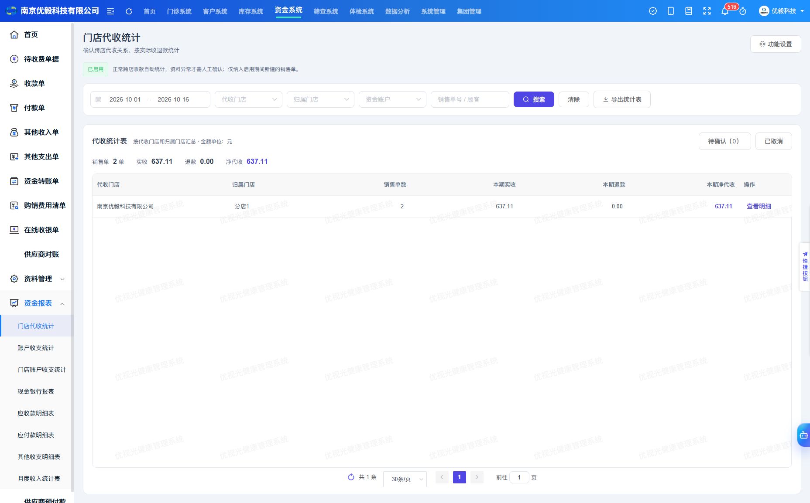Image resolution: width=810 pixels, height=503 pixels.
Task: Click the 清除 clear button
Action: pos(574,99)
